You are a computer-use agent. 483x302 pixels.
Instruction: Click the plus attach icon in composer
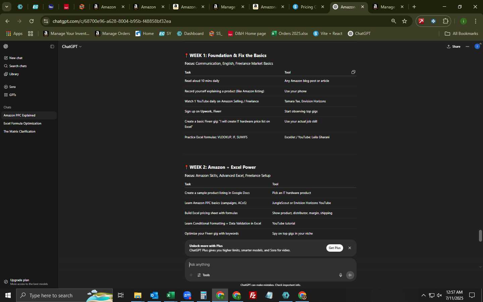[x=191, y=275]
